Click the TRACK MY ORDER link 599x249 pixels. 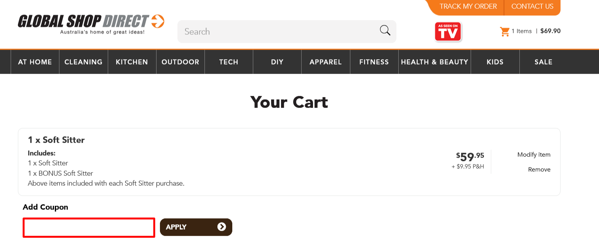point(468,6)
